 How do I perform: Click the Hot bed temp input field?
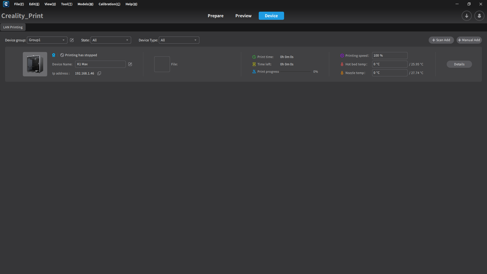pos(390,64)
